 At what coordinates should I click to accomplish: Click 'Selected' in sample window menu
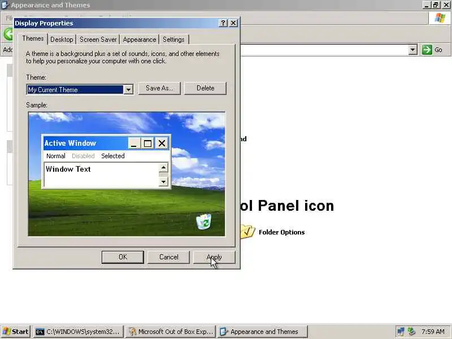click(x=112, y=156)
